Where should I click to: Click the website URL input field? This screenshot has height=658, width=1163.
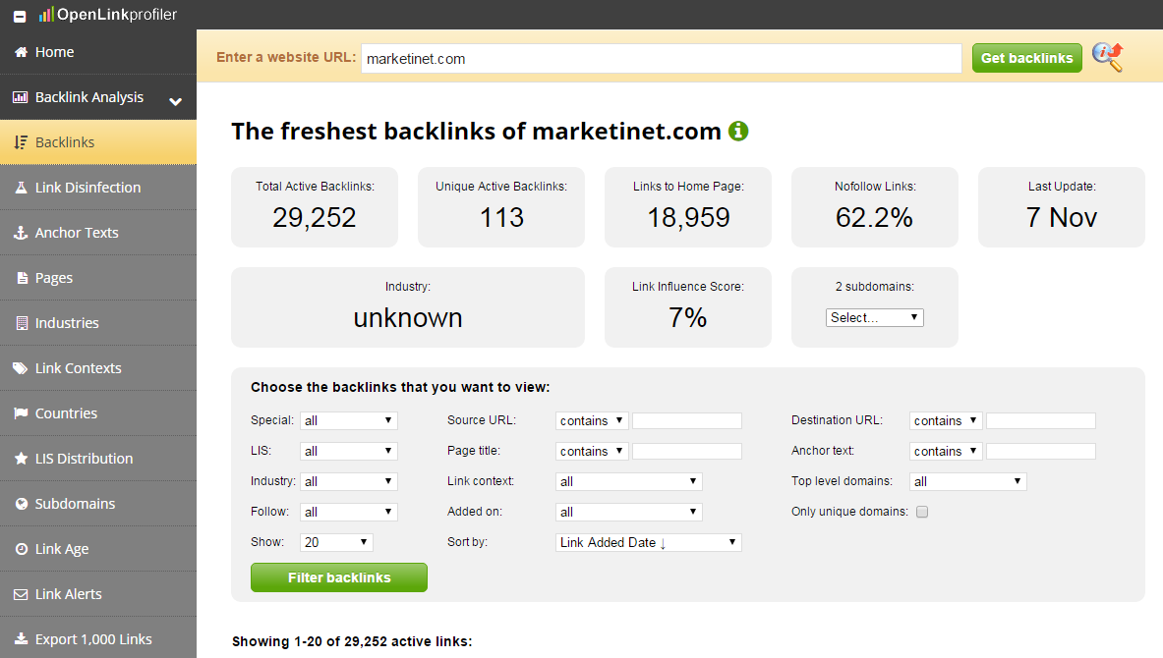tap(662, 59)
